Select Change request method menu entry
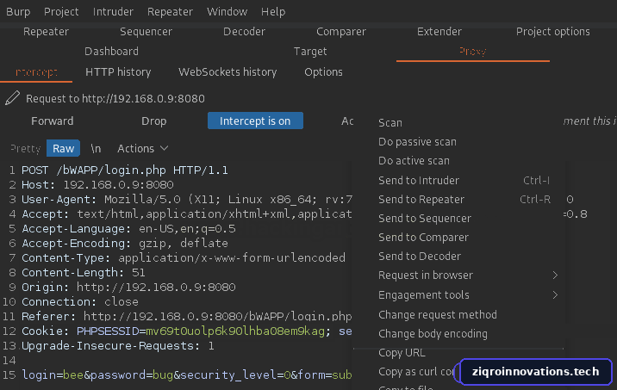Screen dimensions: 617x390 point(438,314)
